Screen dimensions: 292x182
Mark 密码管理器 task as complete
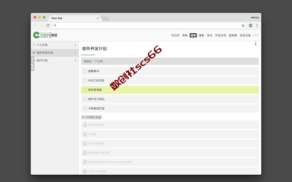[x=85, y=90]
